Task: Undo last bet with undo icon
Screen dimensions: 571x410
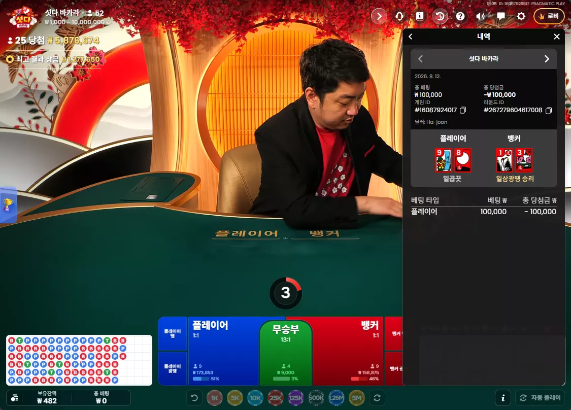Action: [194, 398]
